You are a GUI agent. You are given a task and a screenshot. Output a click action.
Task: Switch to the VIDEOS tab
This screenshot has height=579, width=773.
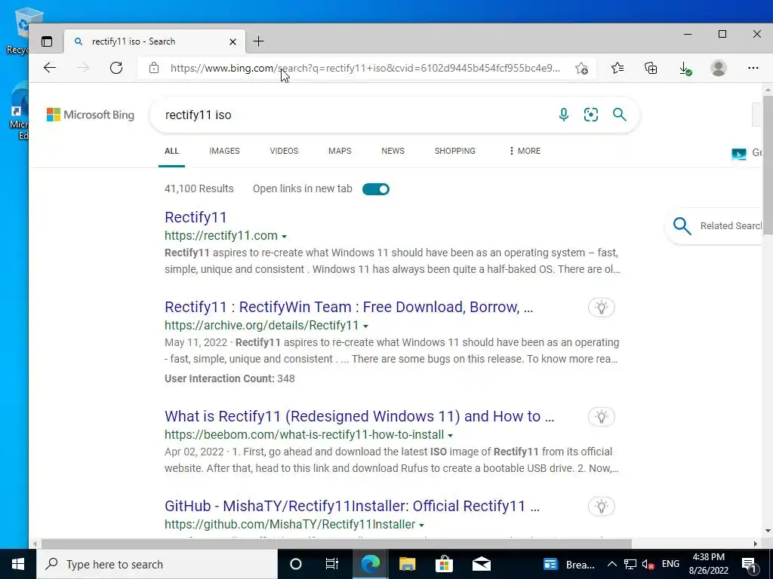(x=284, y=151)
